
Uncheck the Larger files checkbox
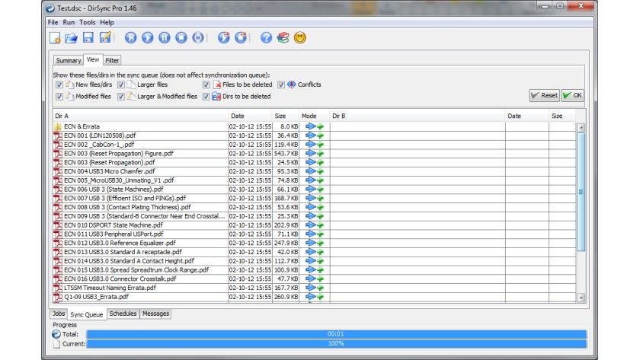tap(121, 84)
